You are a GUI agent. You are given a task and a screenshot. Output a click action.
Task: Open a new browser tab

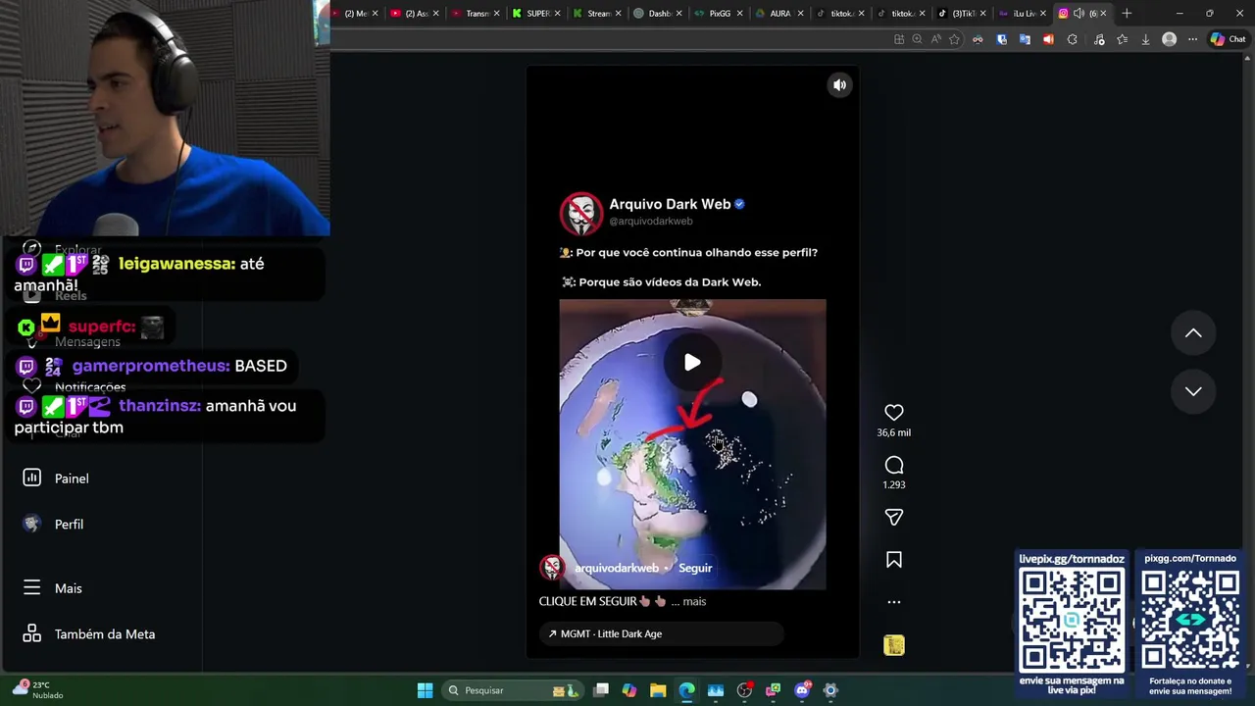(1127, 13)
